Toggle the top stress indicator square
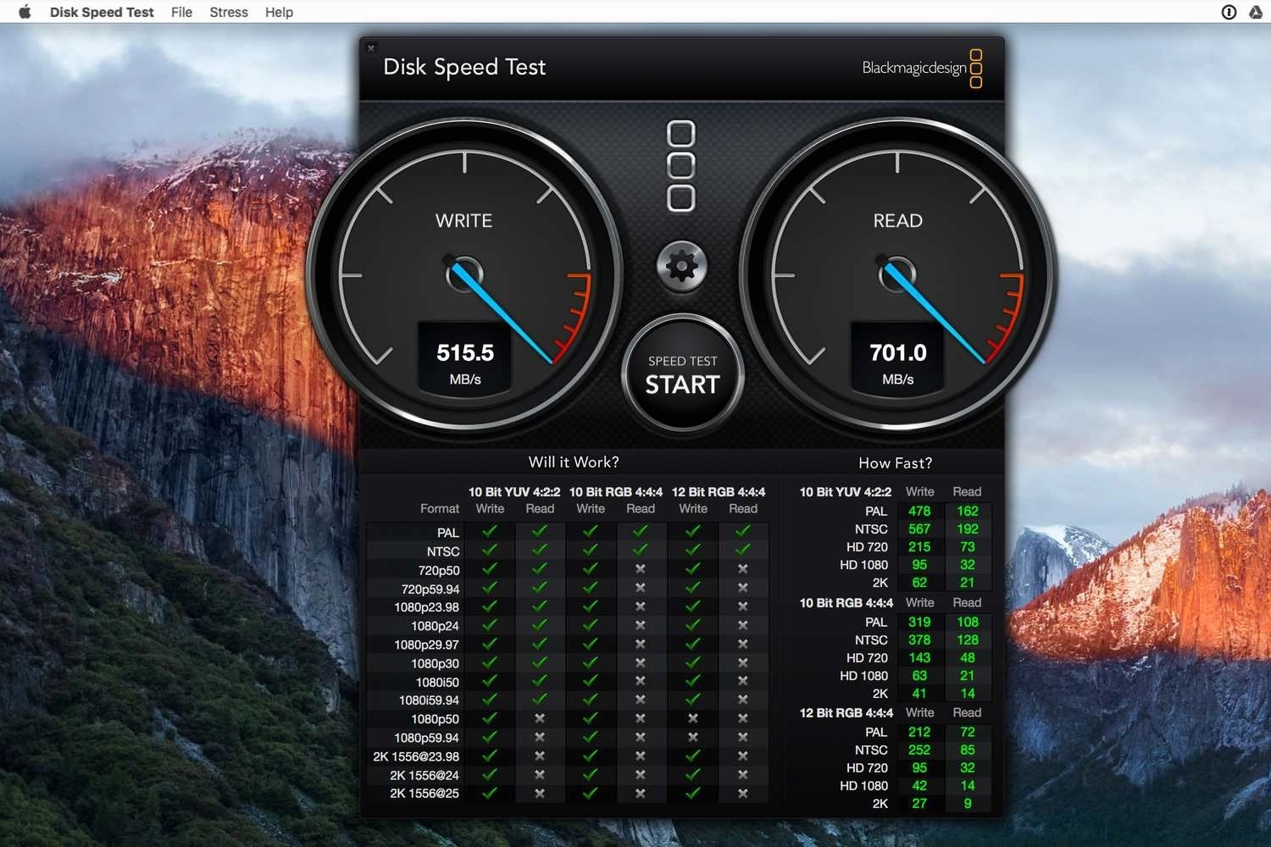 pyautogui.click(x=680, y=134)
